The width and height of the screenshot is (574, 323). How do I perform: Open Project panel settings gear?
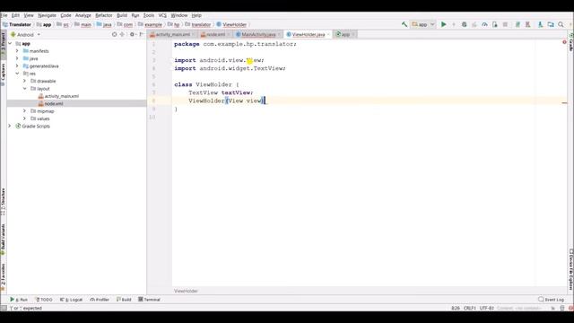point(132,34)
